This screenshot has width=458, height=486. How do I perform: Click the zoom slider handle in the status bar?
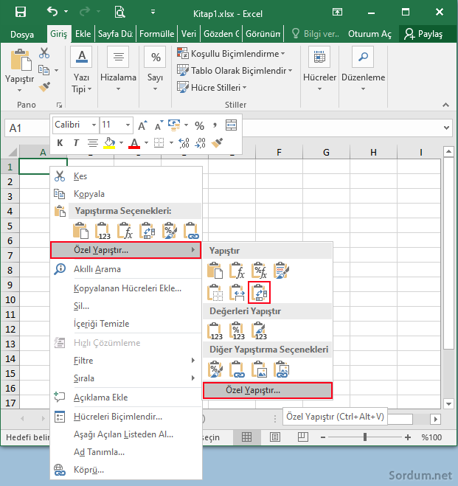tap(365, 437)
